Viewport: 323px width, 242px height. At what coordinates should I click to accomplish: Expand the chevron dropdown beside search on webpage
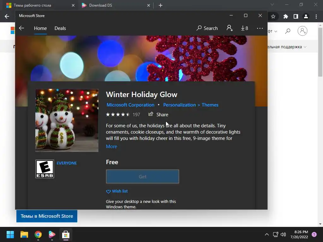pos(276,31)
